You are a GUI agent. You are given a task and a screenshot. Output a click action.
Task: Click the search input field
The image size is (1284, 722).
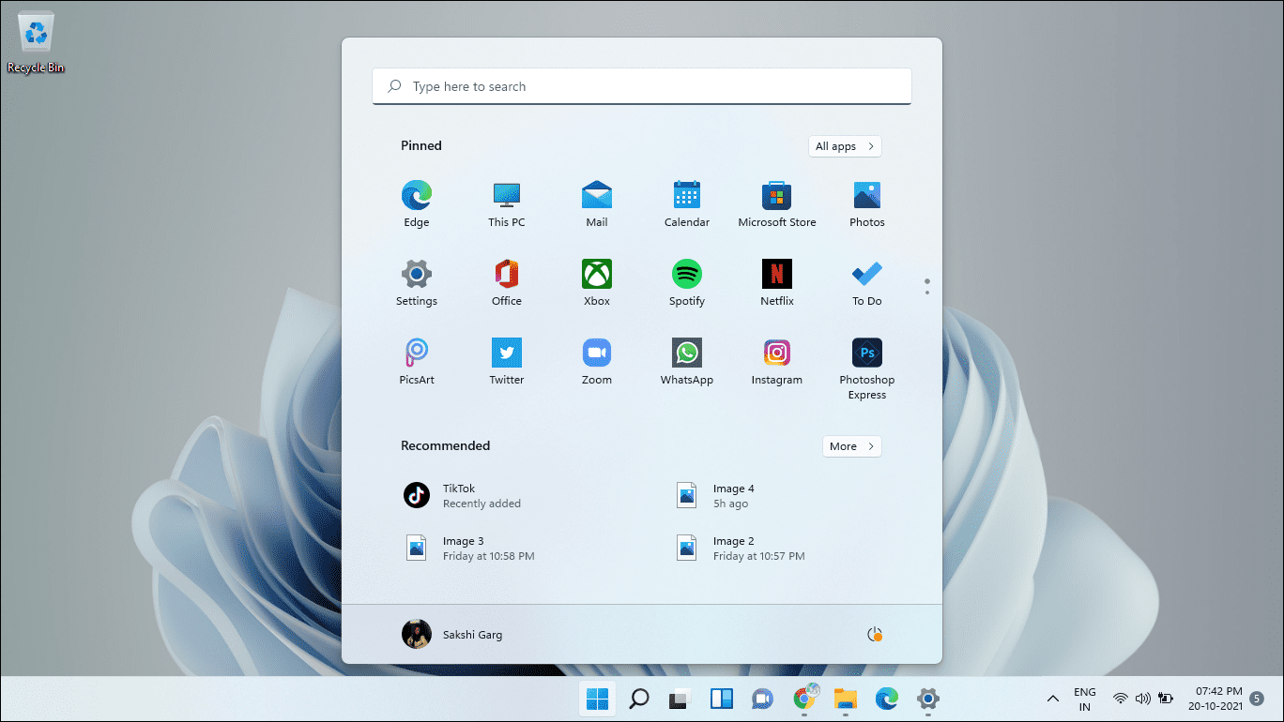pos(641,85)
